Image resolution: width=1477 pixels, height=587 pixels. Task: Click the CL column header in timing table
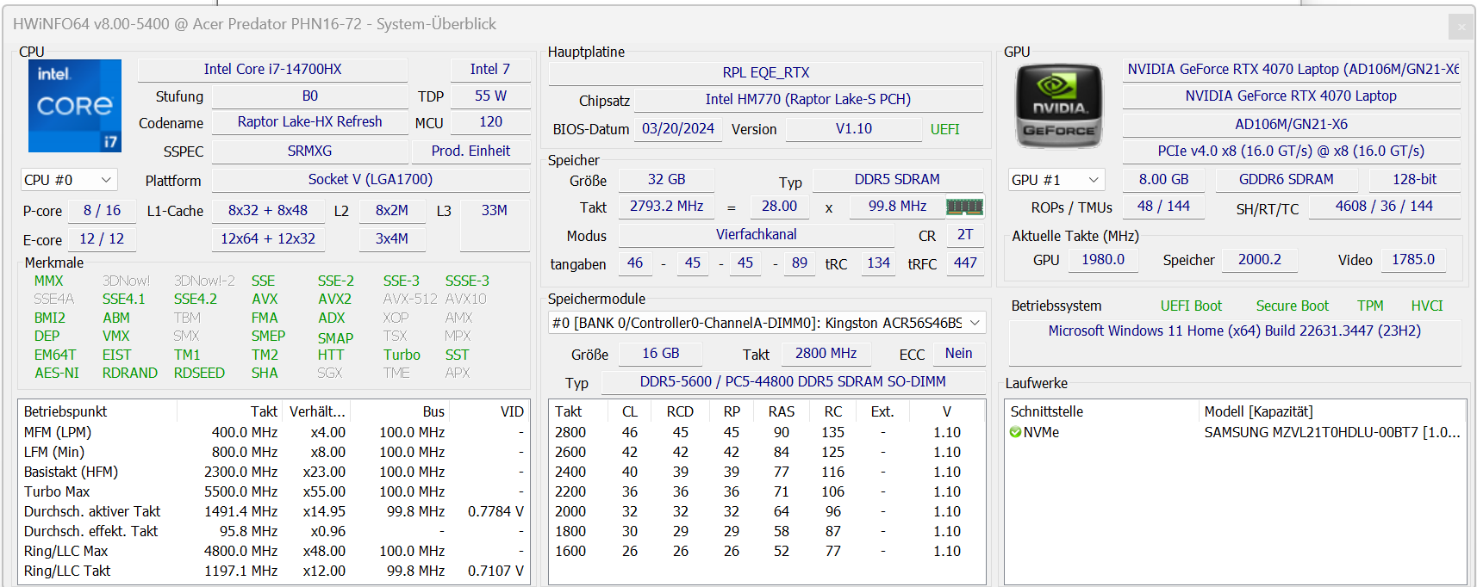click(x=630, y=411)
